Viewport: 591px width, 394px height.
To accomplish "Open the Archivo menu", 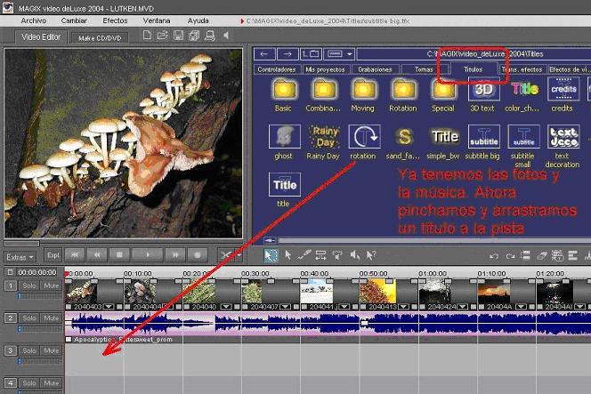I will click(34, 20).
